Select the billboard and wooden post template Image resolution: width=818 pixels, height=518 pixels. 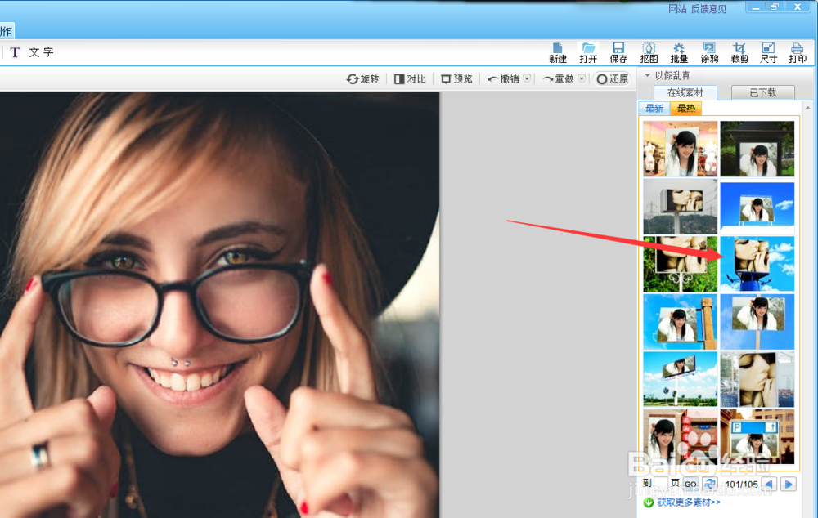(x=681, y=322)
